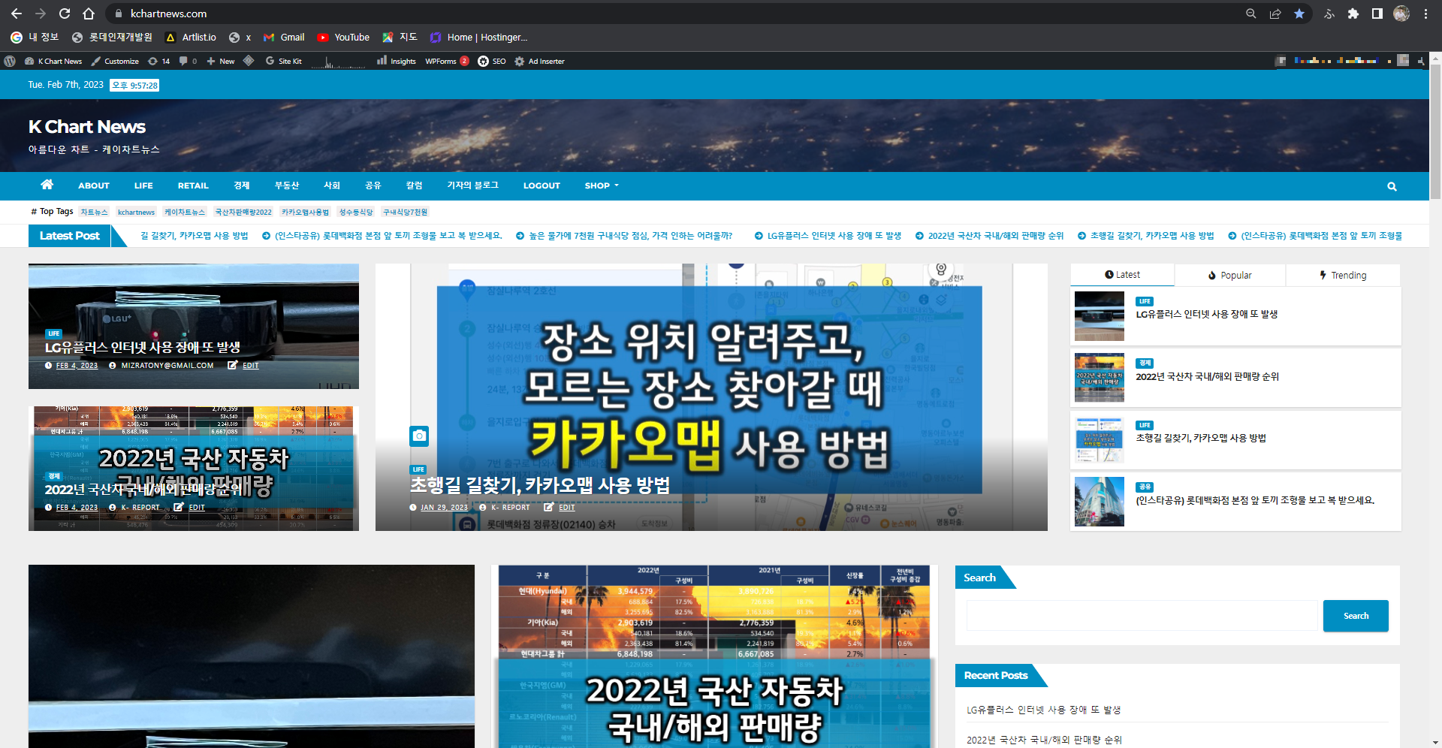Open Ad Inserter in admin bar
Viewport: 1442px width, 748px height.
pyautogui.click(x=539, y=61)
